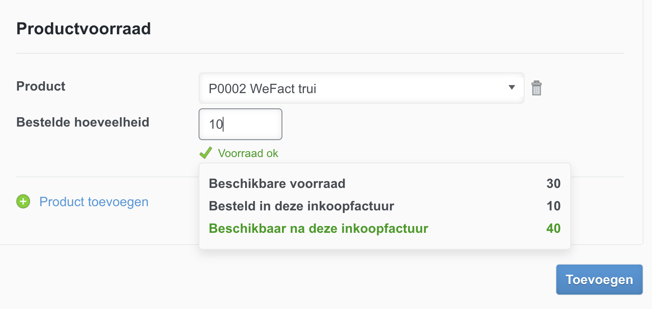
Task: Select the green 'Beschikbaar na deze inkoopfactuur' label
Action: 318,229
